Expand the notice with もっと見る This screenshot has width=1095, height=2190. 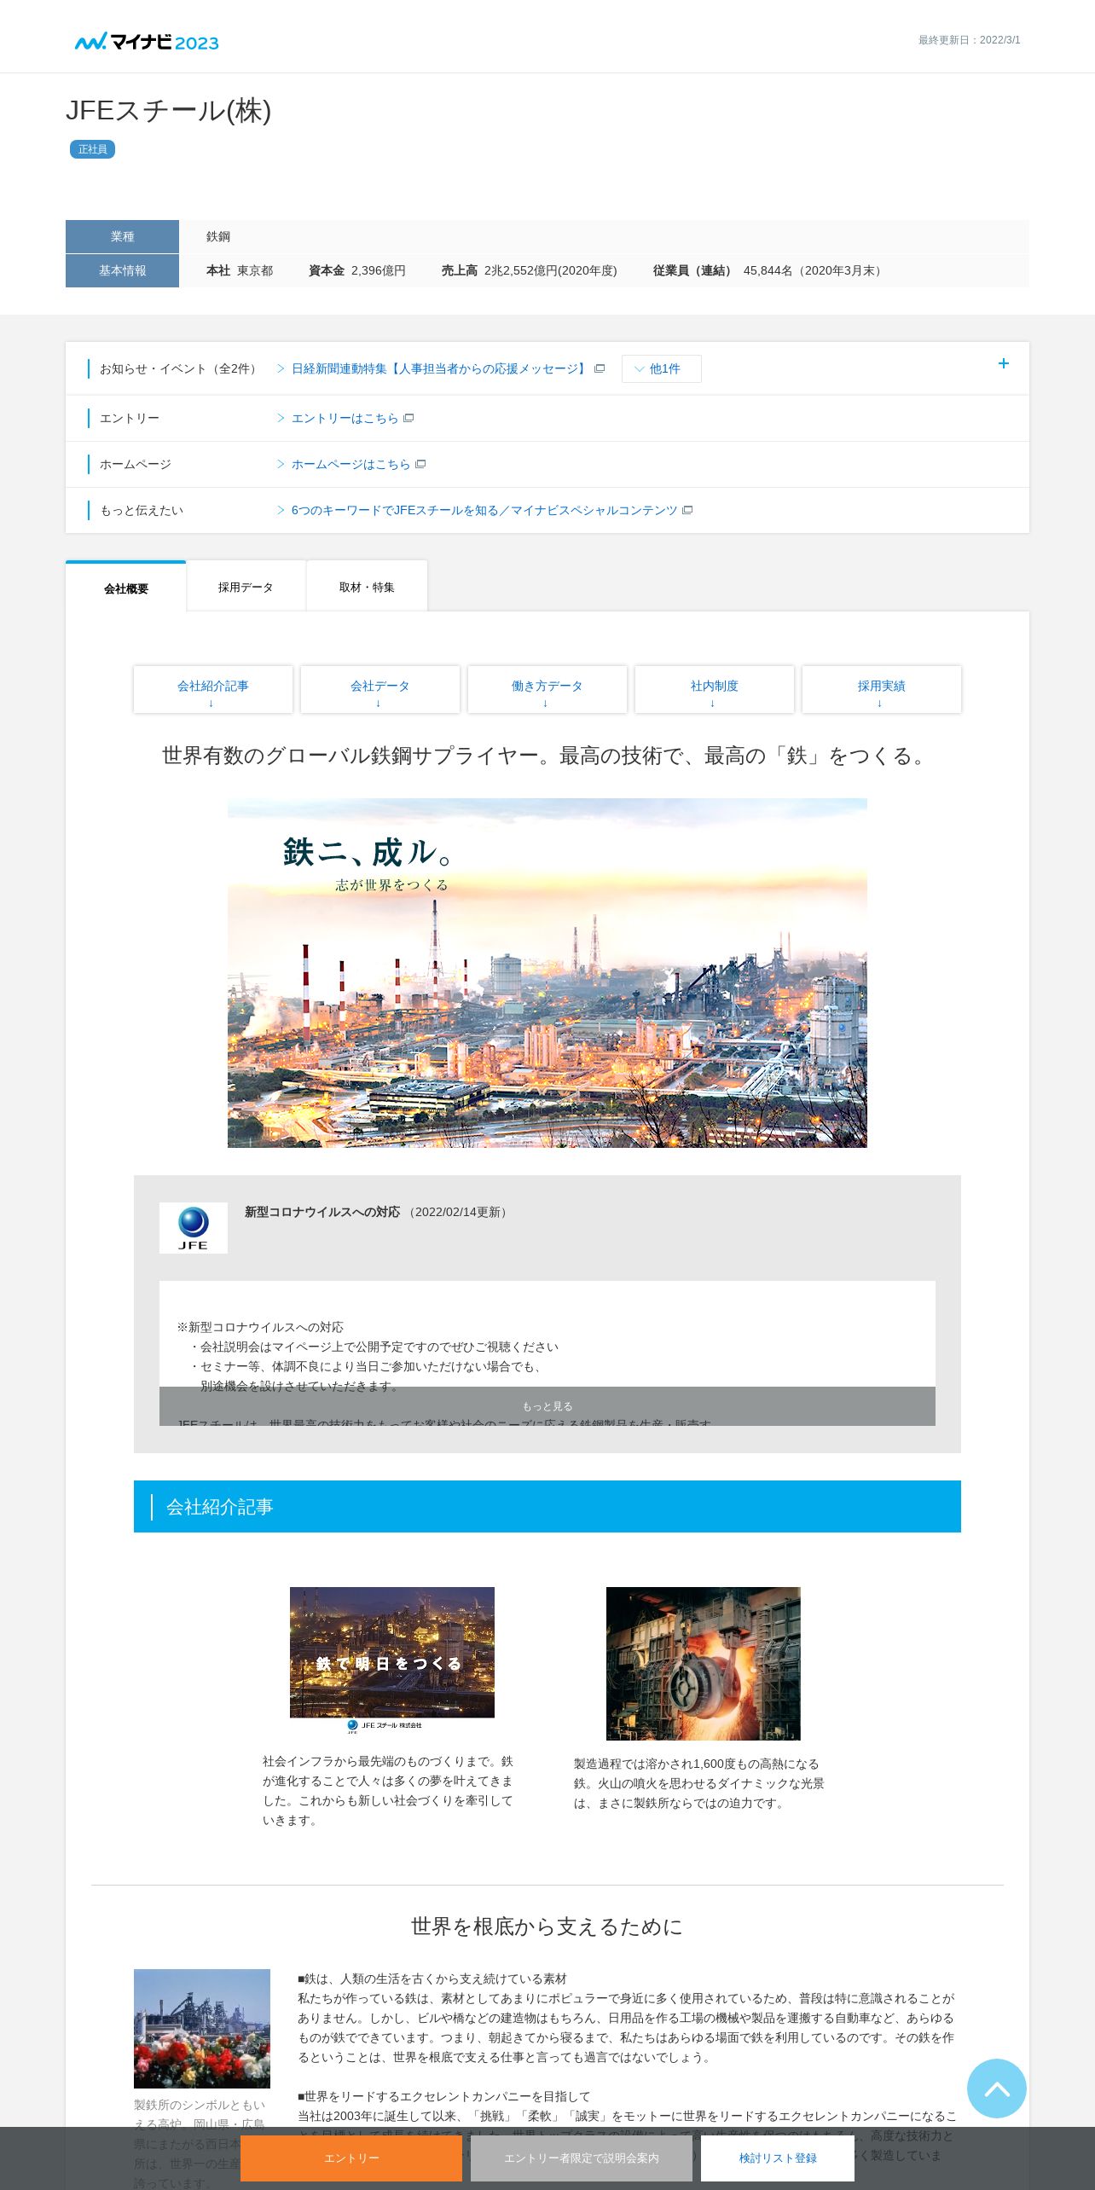[547, 1406]
